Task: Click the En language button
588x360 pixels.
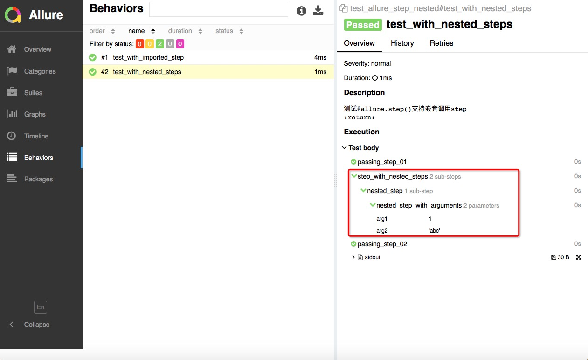Action: coord(41,307)
